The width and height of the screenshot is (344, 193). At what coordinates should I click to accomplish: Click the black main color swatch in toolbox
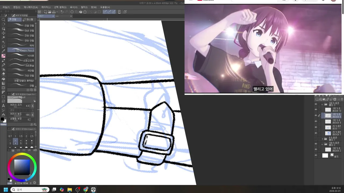tap(2, 119)
